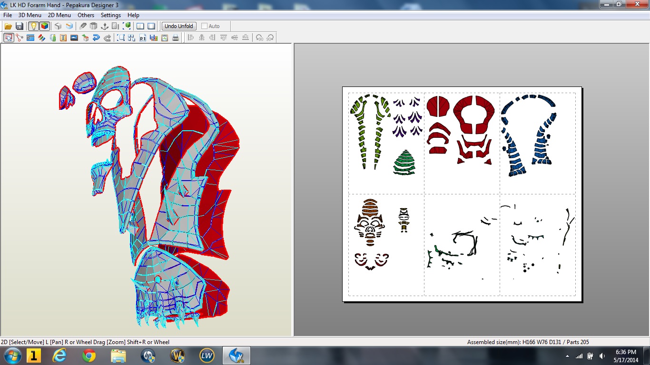
Task: Select the text tool T icon
Action: [63, 38]
